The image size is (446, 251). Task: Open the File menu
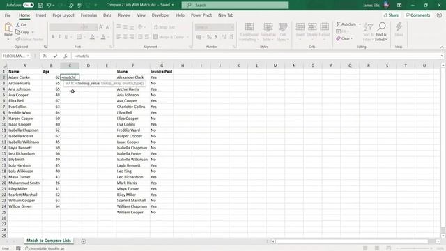click(x=8, y=15)
